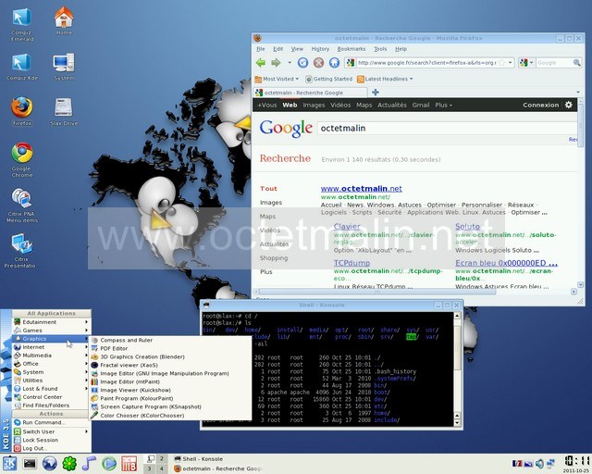Select the octetmalin - Recherche Google tab
Image resolution: width=592 pixels, height=474 pixels.
[311, 93]
